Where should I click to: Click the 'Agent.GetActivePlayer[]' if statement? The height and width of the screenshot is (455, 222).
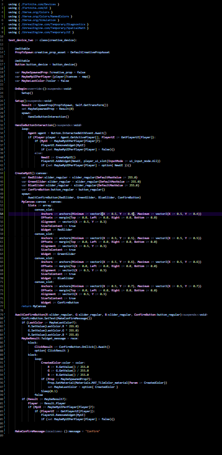click(92, 137)
